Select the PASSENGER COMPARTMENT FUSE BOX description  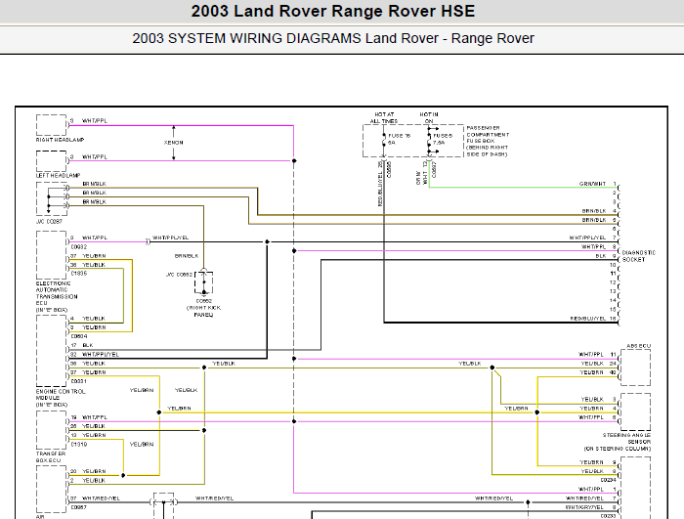click(x=488, y=141)
